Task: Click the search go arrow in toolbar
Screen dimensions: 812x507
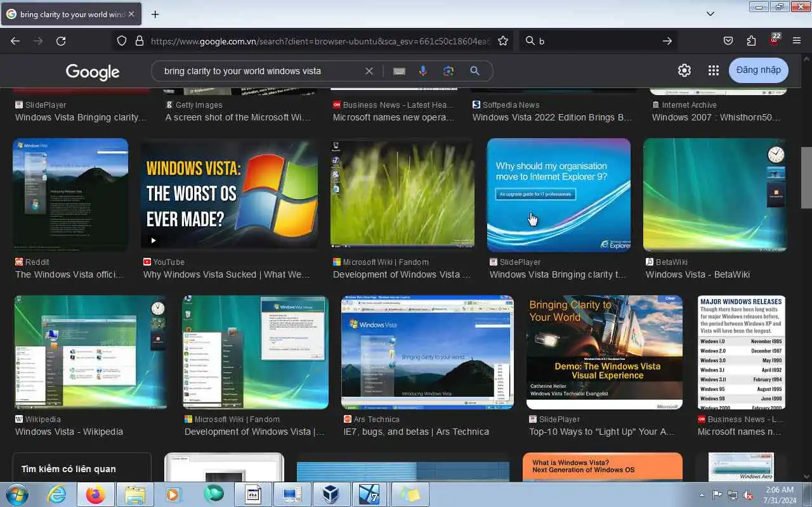Action: coord(667,41)
